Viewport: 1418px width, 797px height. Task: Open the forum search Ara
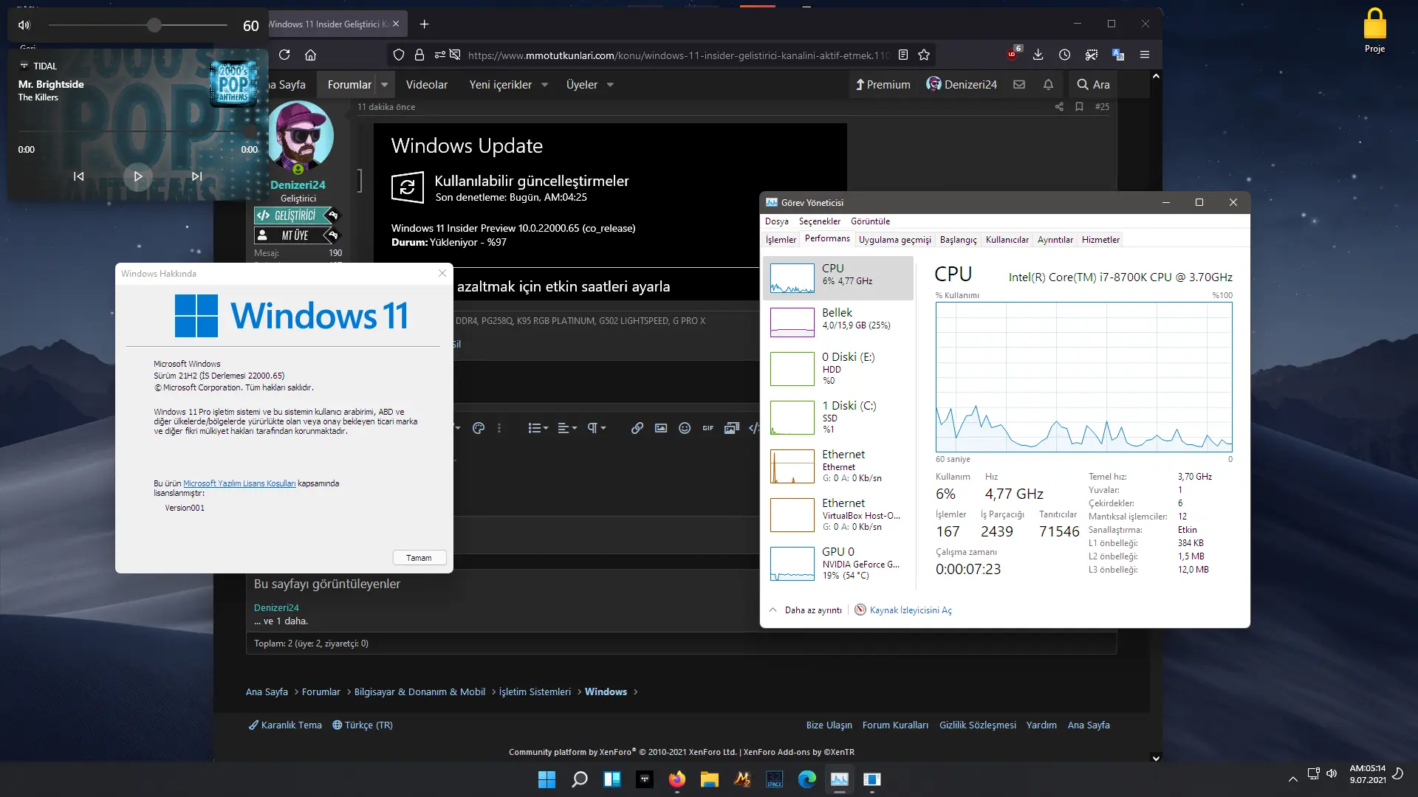click(x=1093, y=85)
